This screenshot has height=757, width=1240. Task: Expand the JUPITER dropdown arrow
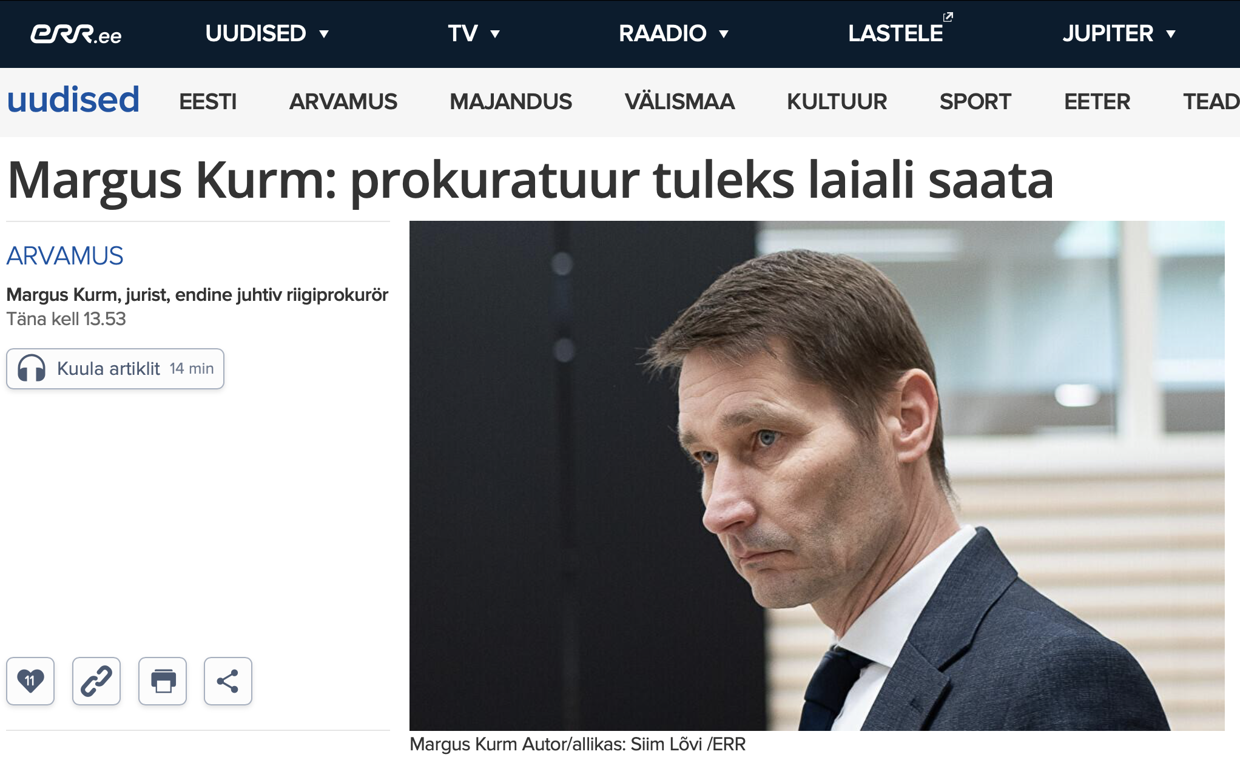click(1171, 34)
